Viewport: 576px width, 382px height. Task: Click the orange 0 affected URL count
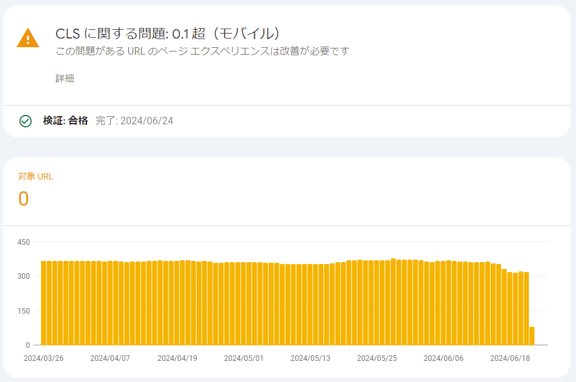[24, 199]
